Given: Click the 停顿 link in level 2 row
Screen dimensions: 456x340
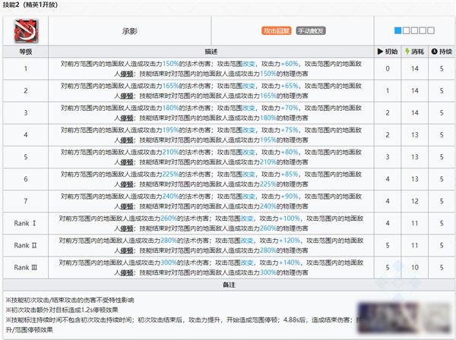Looking at the screenshot, I should point(127,96).
